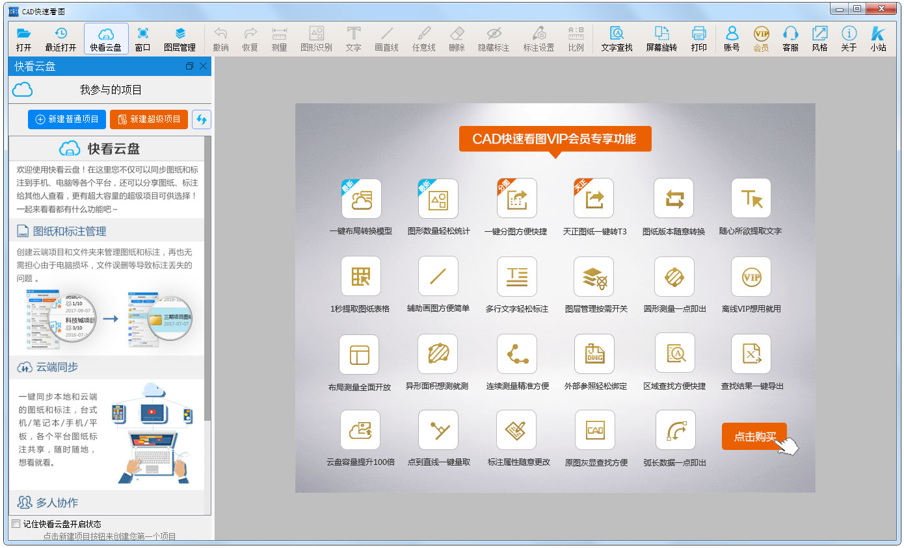Click 多行文字轻松标注 feature icon
904x548 pixels.
point(517,277)
